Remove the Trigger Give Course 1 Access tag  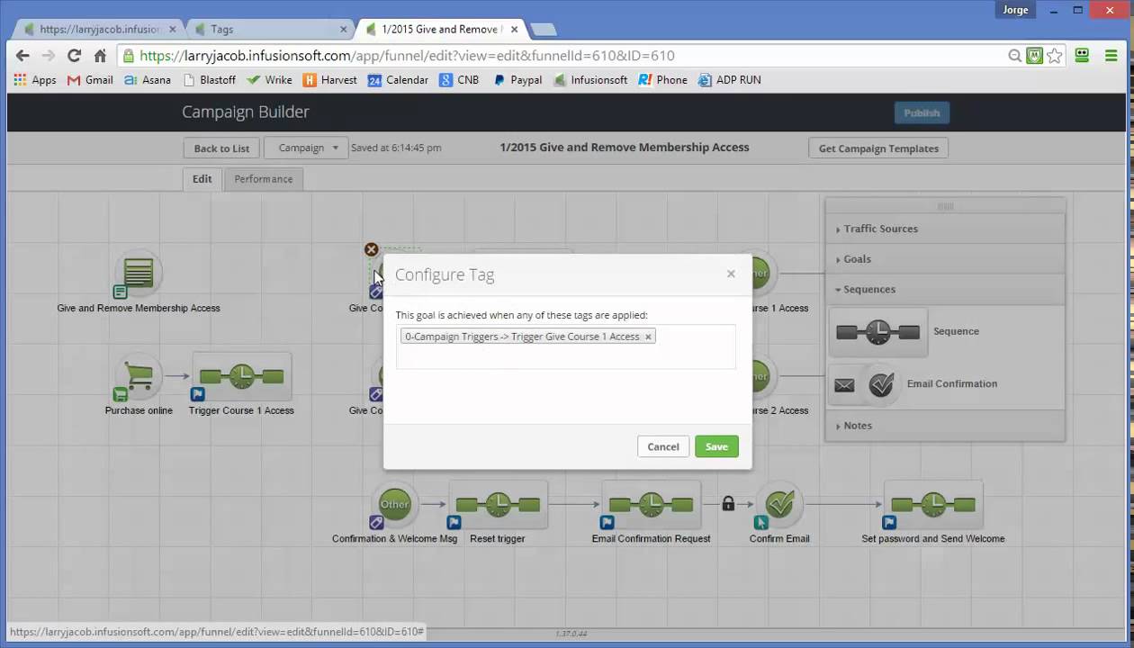(x=648, y=337)
